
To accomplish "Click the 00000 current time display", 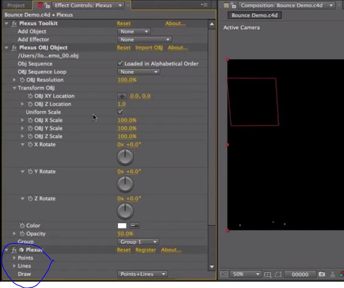I will 300,274.
